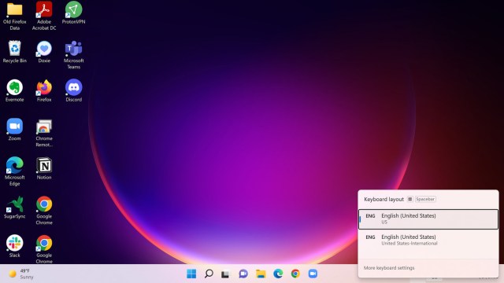Screen dimensions: 504x283
Task: Select the Slack desktop icon
Action: coord(14,246)
